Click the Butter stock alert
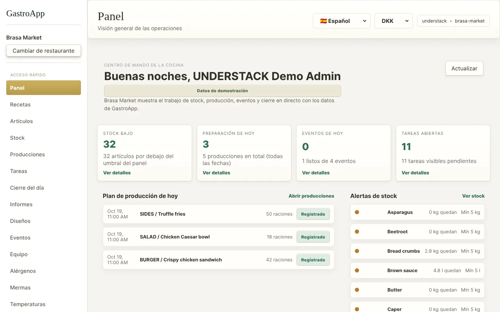The width and height of the screenshot is (500, 312). tap(417, 290)
